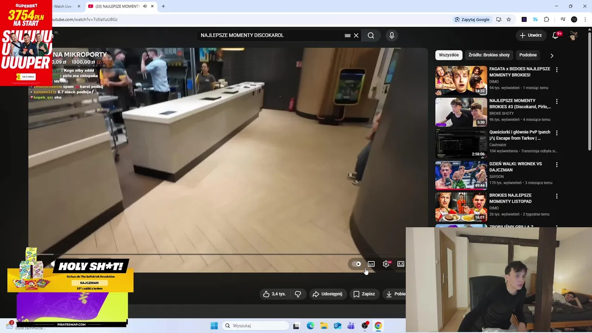592x333 pixels.
Task: Open options for BROKIES NAJLEPSZE MOMENTY LISTOPAD
Action: pos(557,196)
